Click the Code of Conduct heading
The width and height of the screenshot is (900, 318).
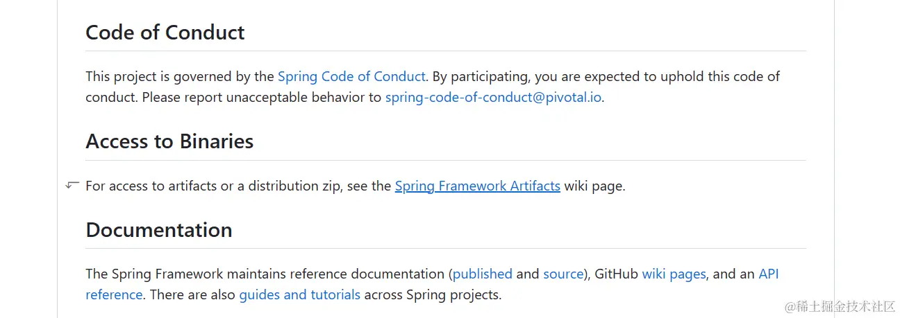[165, 33]
